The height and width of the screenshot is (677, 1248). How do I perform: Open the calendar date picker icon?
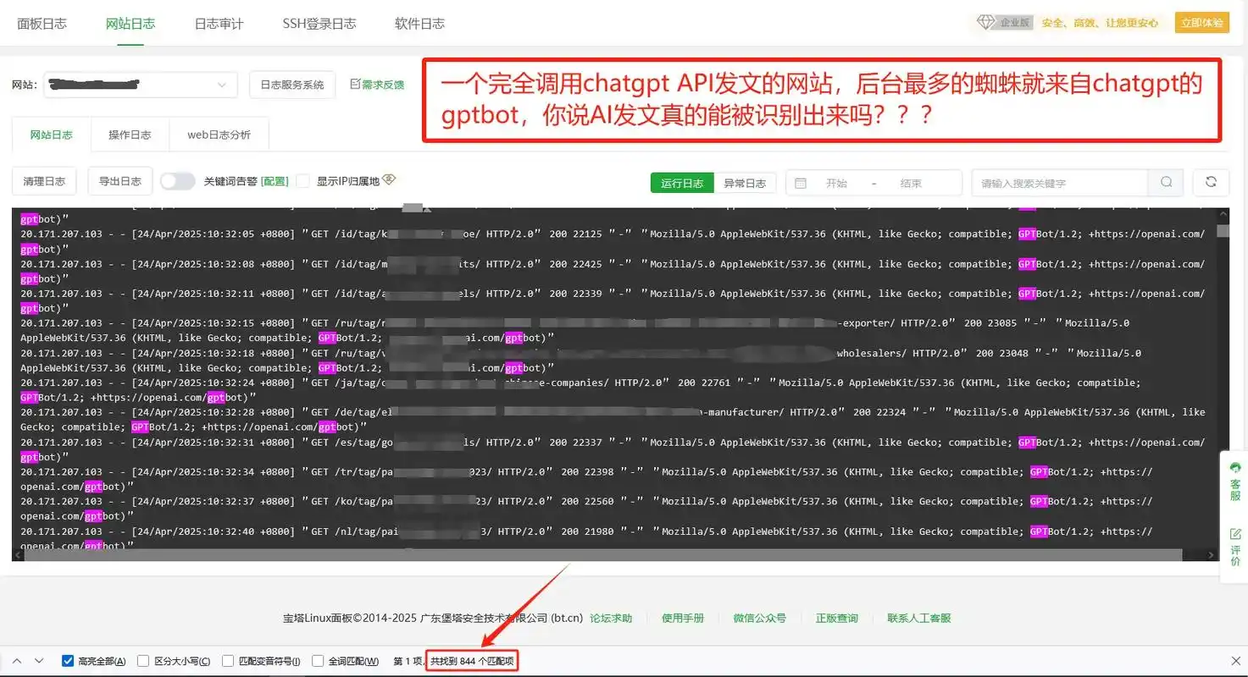[799, 182]
